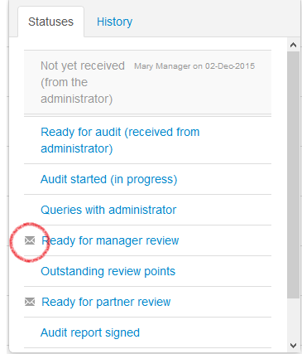The width and height of the screenshot is (302, 354).
Task: Select the Statuses tab
Action: pyautogui.click(x=50, y=22)
